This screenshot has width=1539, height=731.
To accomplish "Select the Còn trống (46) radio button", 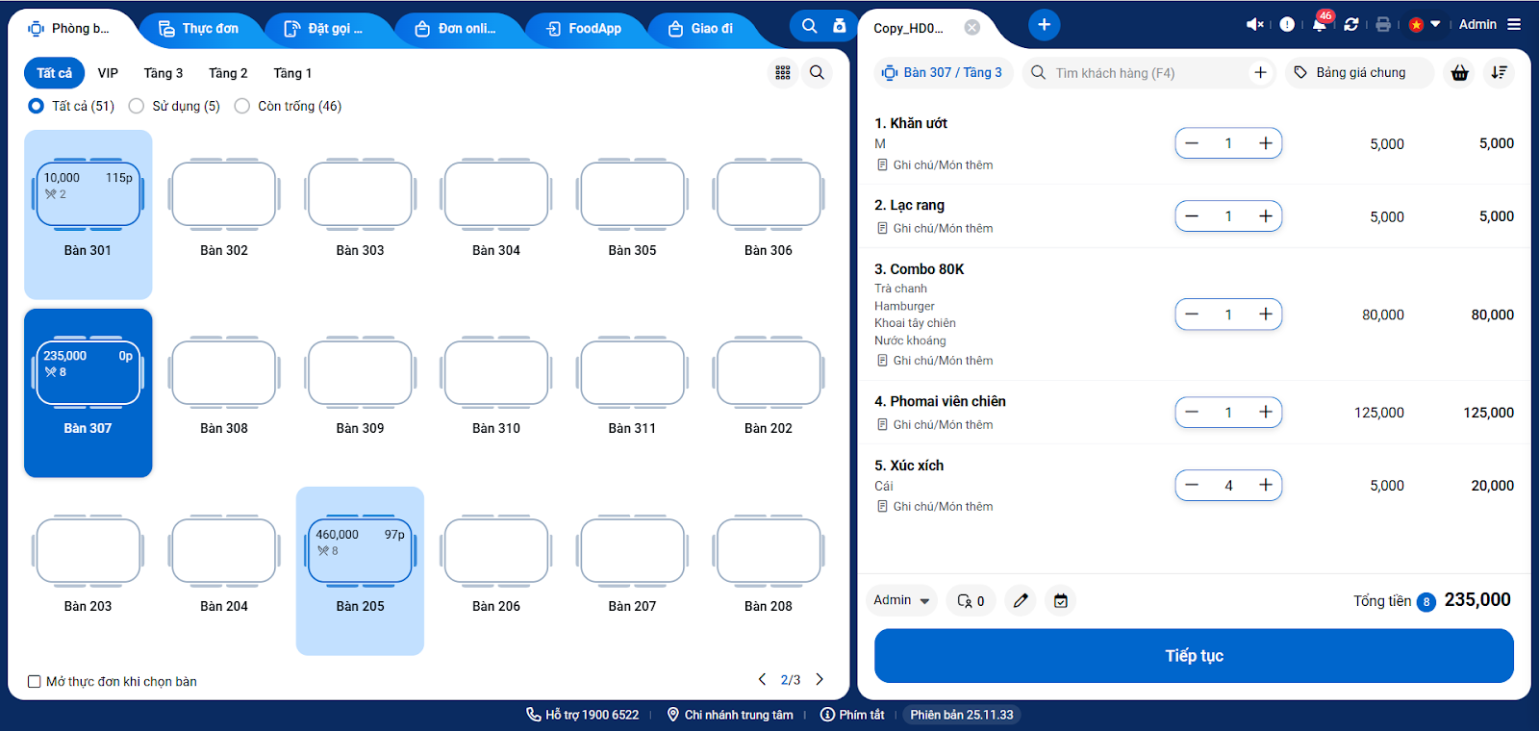I will pyautogui.click(x=242, y=106).
